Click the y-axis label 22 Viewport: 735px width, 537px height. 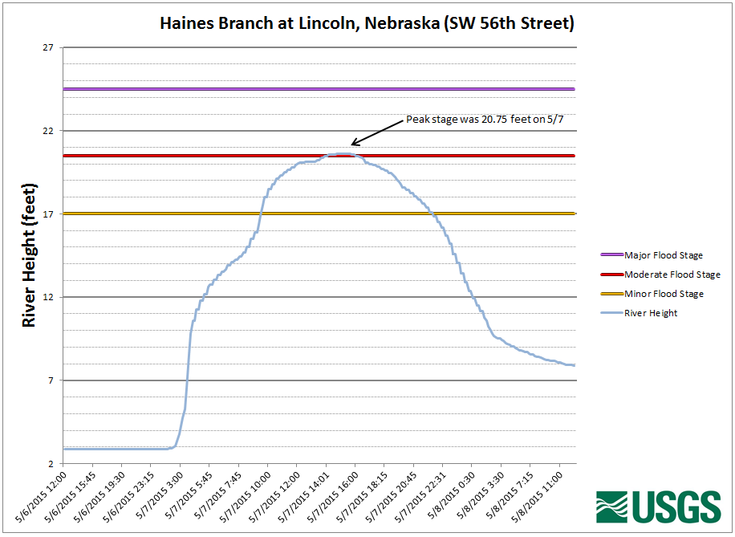pyautogui.click(x=48, y=130)
